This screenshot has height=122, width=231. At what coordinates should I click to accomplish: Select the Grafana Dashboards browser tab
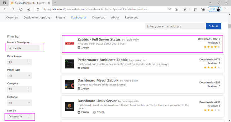30,3
